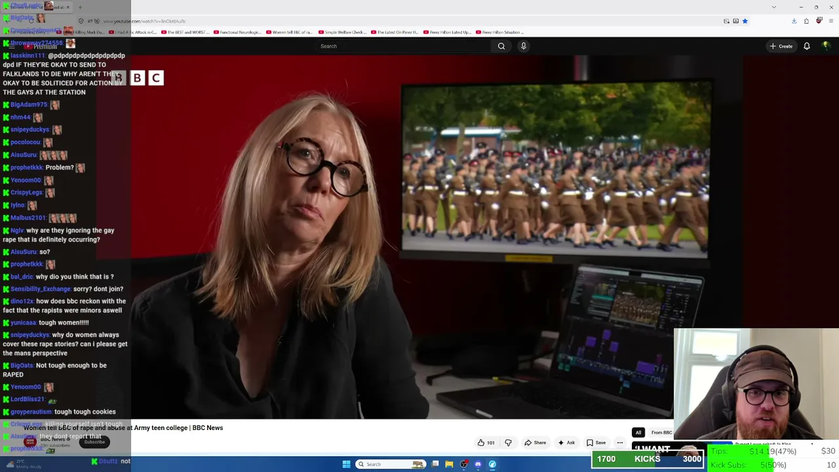Open the browser hamburger application menu
839x472 pixels.
(x=831, y=21)
